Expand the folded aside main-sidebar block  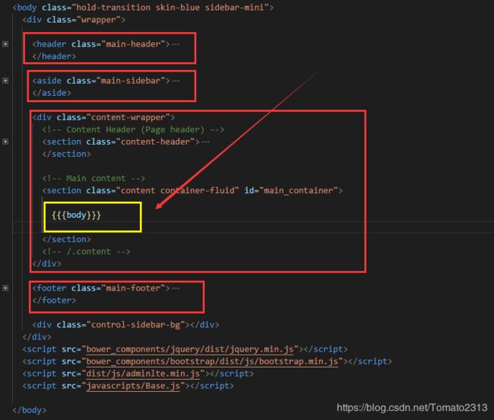(x=5, y=81)
